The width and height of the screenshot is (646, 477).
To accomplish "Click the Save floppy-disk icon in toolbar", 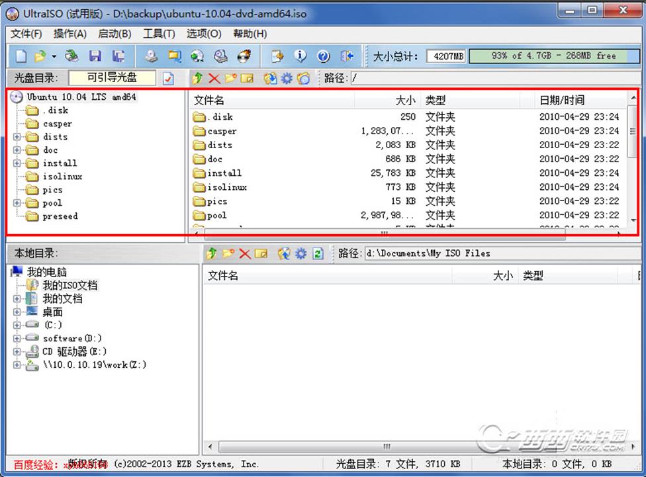I will tap(95, 56).
